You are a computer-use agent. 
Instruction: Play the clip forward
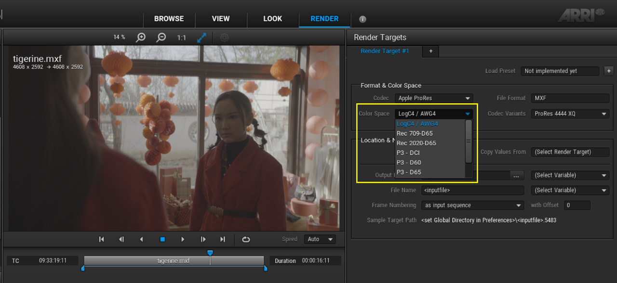point(183,239)
